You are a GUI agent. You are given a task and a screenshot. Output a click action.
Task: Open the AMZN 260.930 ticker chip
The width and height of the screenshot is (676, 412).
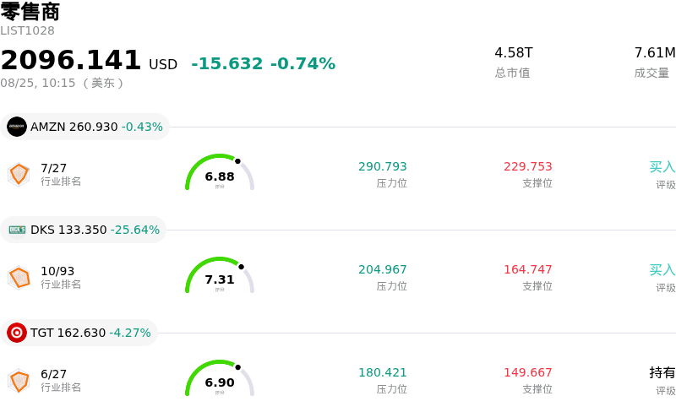85,127
